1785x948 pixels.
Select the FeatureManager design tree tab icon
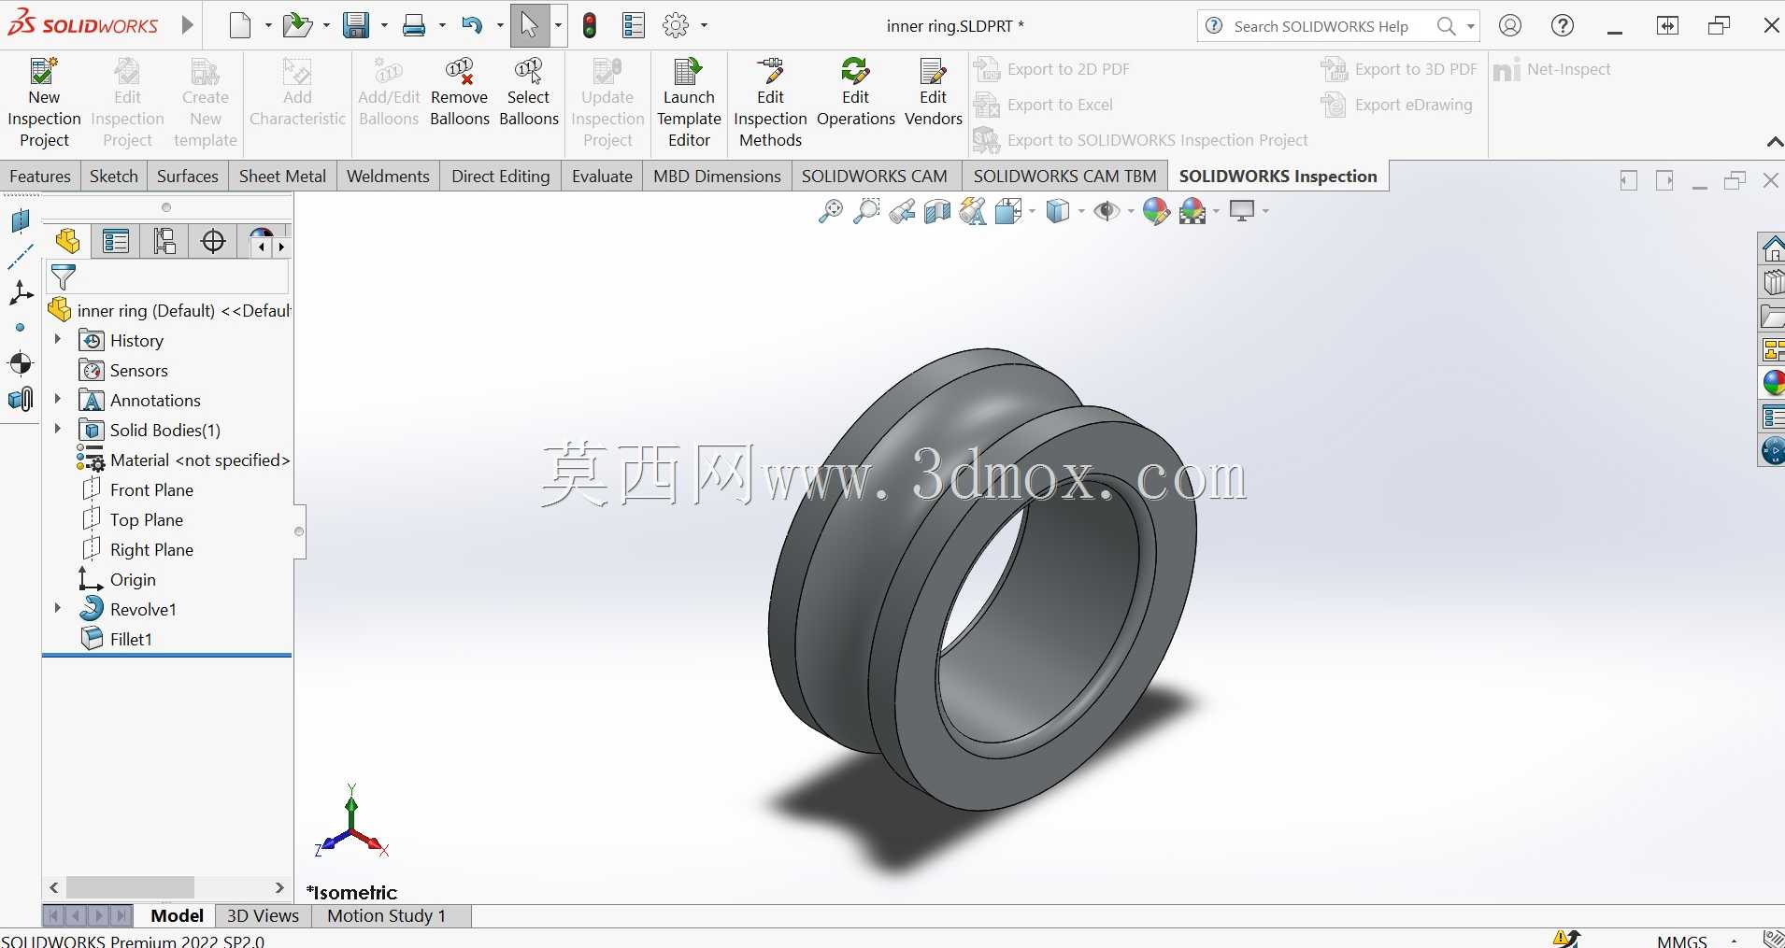pos(67,242)
